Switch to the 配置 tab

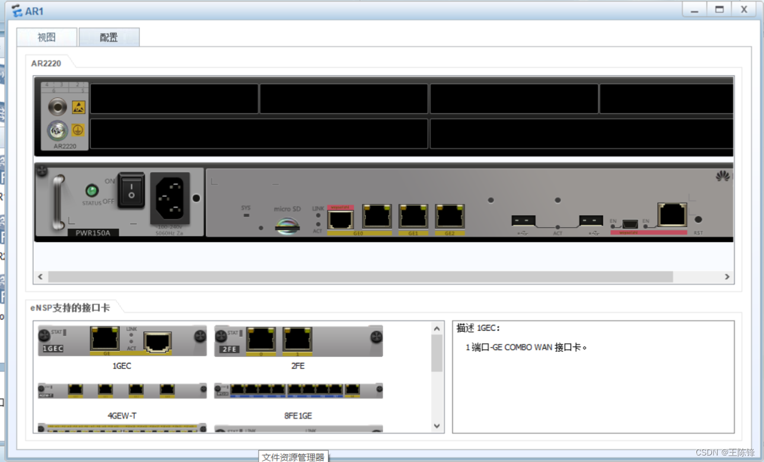click(109, 37)
